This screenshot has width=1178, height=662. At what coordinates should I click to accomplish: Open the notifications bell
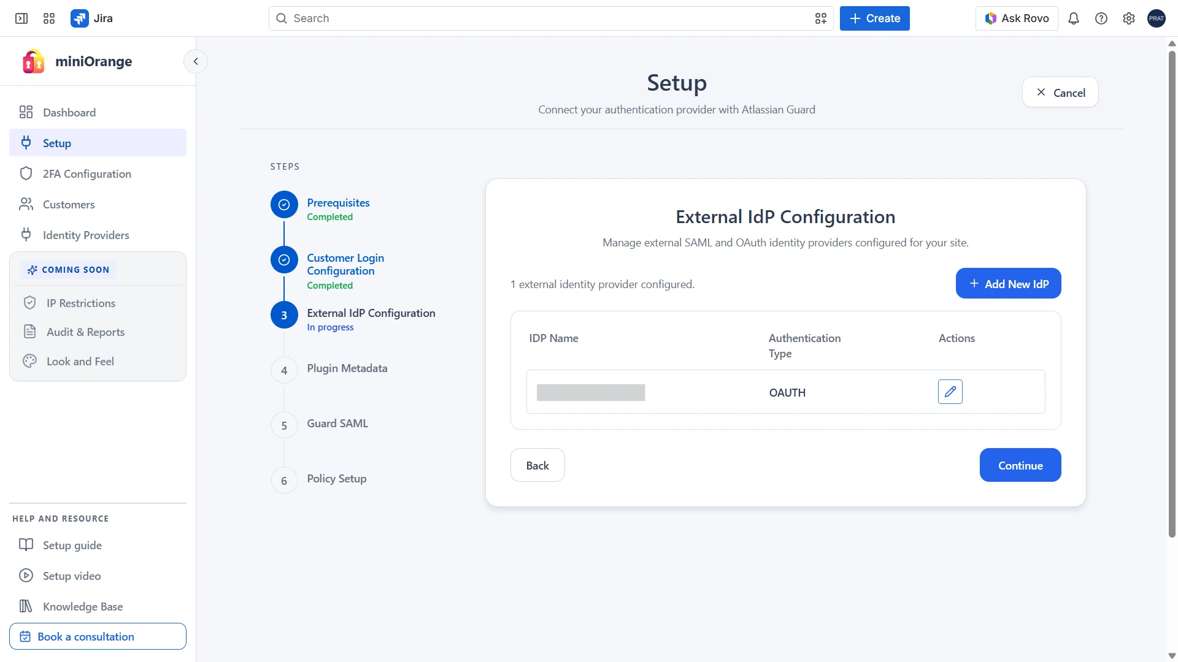[x=1074, y=18]
